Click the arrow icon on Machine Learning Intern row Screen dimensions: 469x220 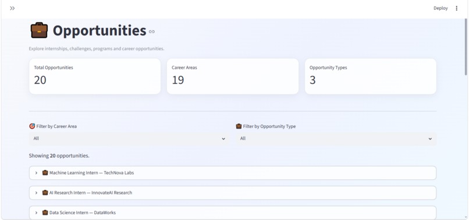tap(36, 173)
